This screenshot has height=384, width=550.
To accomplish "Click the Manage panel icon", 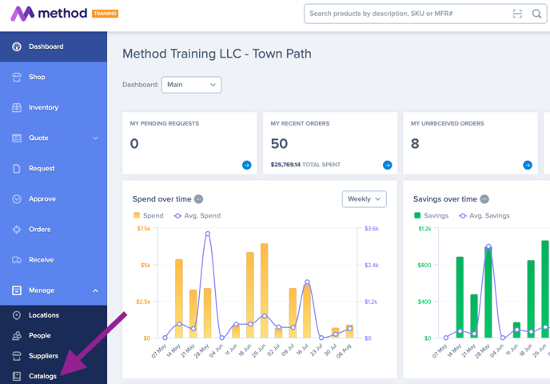I will pyautogui.click(x=17, y=290).
